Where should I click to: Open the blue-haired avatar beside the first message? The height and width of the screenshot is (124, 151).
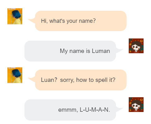(15, 16)
